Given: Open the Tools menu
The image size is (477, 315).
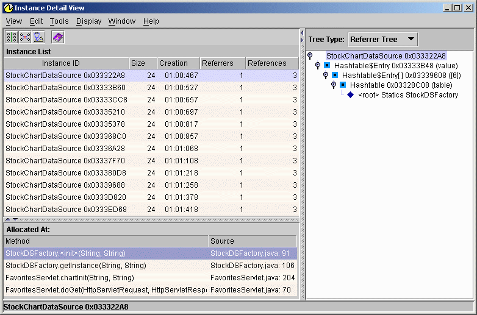Looking at the screenshot, I should pos(59,21).
